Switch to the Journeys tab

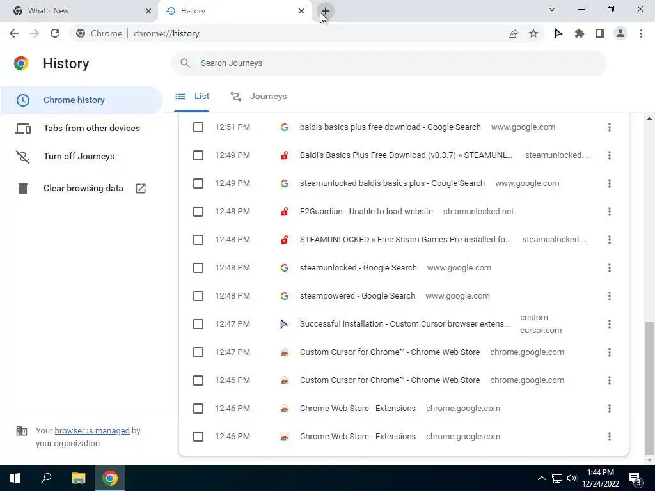click(x=258, y=97)
